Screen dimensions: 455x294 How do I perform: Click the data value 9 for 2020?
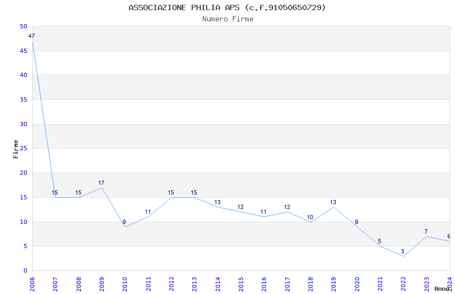[357, 222]
